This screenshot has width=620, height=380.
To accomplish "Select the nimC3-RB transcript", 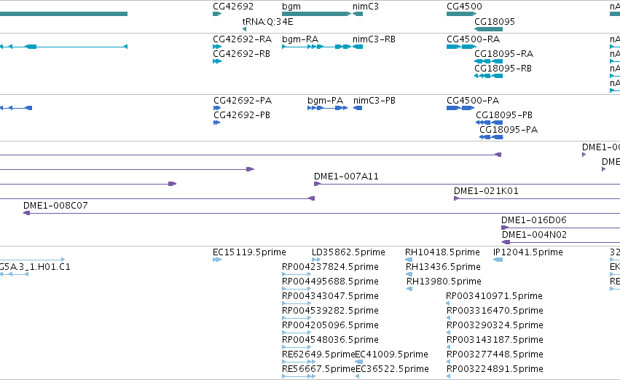I will point(358,47).
